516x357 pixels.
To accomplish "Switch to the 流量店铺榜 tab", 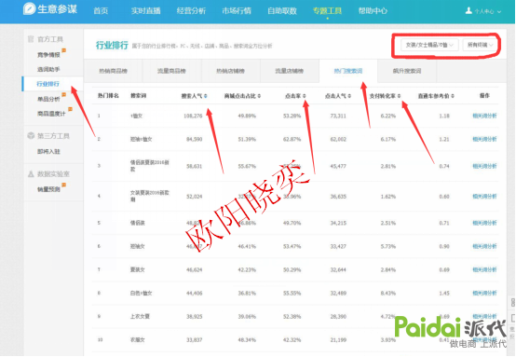I will [x=290, y=71].
